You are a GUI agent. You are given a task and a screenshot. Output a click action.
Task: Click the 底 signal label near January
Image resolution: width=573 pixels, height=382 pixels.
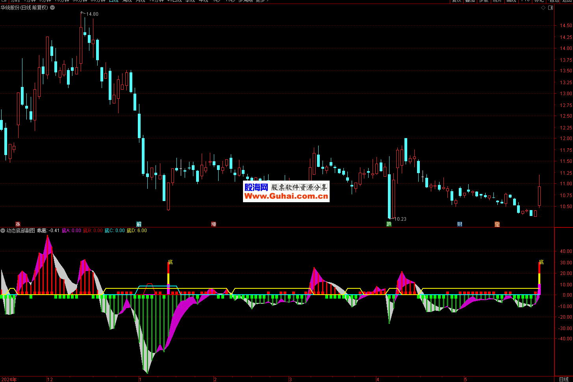pyautogui.click(x=170, y=262)
